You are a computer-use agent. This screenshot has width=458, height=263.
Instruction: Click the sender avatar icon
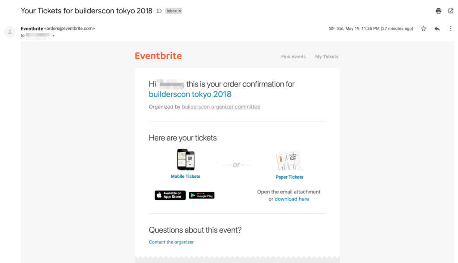10,32
